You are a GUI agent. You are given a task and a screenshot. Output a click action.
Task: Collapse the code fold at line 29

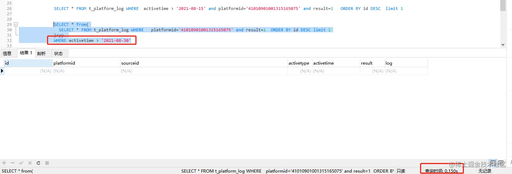tap(16, 25)
